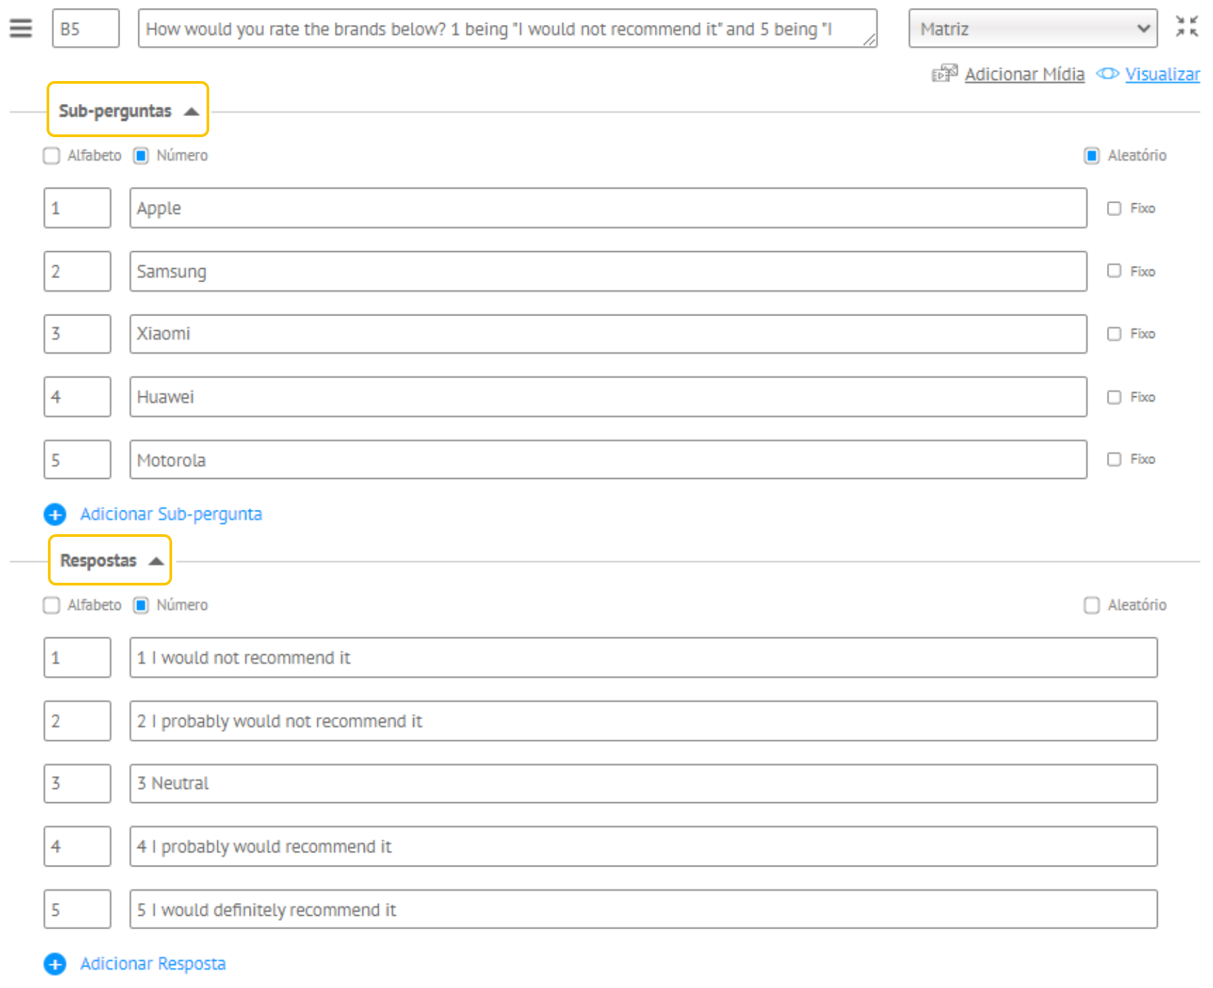Enable Aleatório for Respostas
The height and width of the screenshot is (988, 1213).
click(1091, 605)
